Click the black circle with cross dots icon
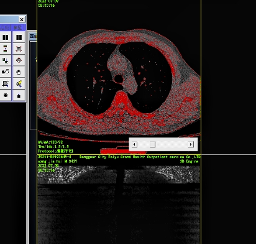 pyautogui.click(x=6, y=95)
